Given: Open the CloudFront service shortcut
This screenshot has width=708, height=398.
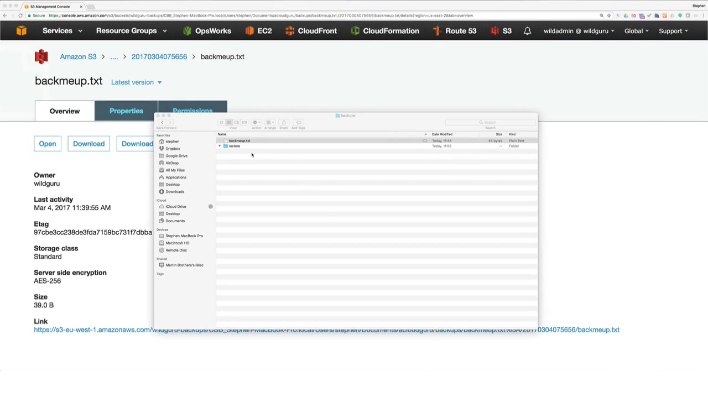Looking at the screenshot, I should coord(311,31).
